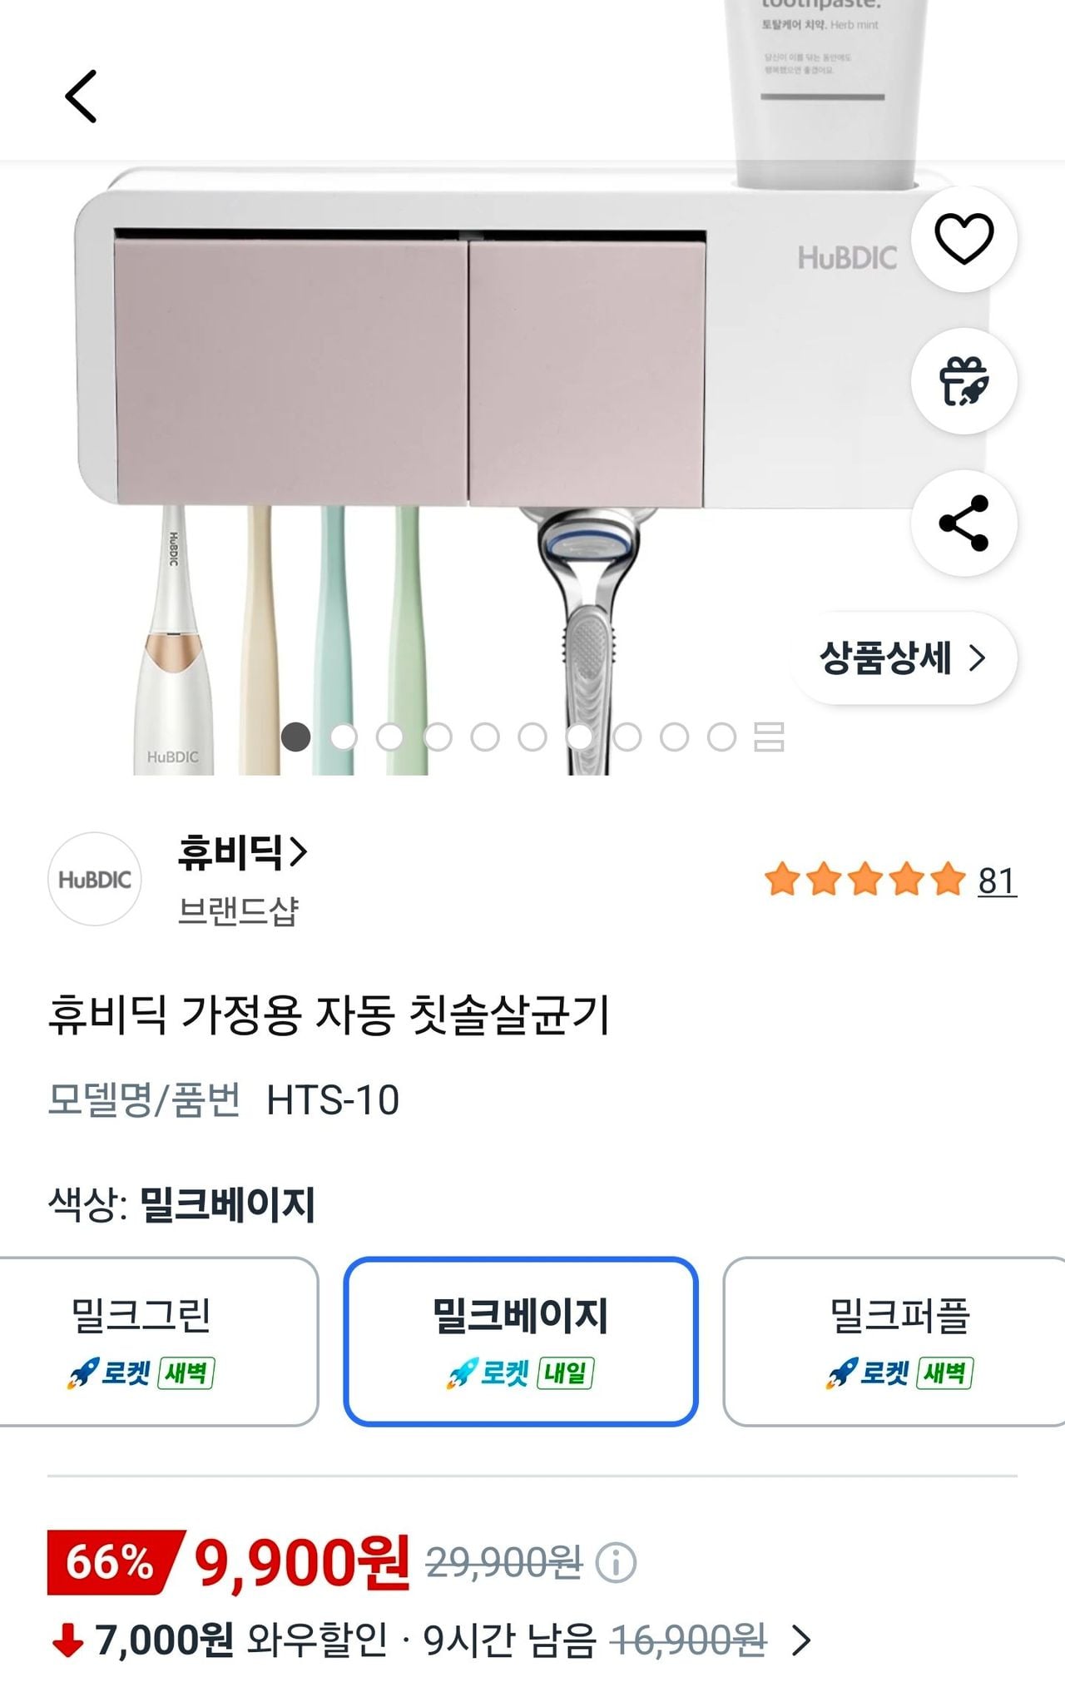Viewport: 1065px width, 1707px height.
Task: Open the share icon
Action: coord(963,524)
